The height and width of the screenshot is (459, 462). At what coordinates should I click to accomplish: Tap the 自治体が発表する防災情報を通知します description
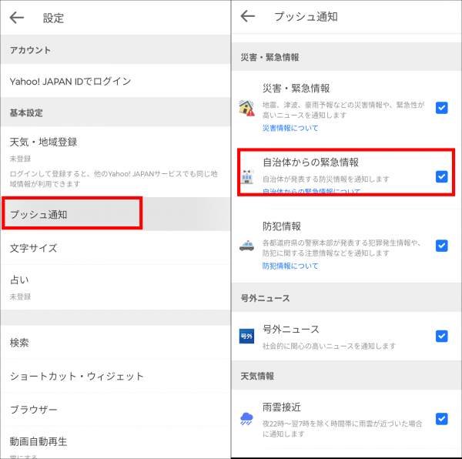tap(326, 179)
